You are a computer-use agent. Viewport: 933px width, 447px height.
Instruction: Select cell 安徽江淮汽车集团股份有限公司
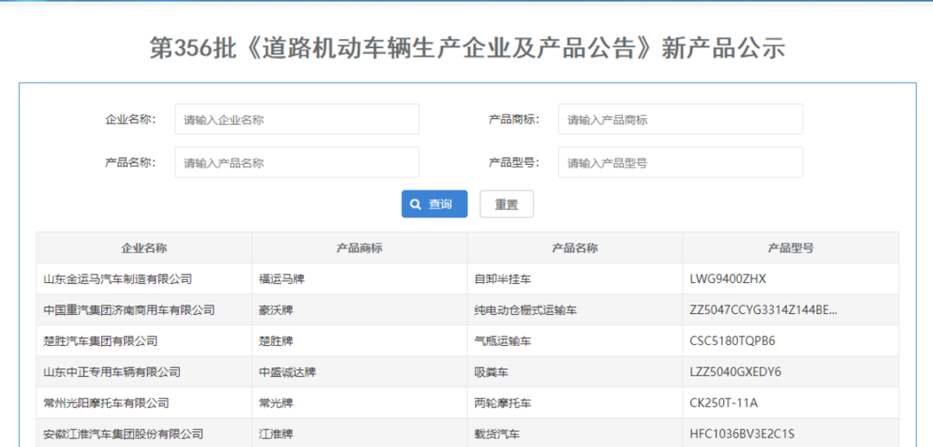(x=144, y=434)
